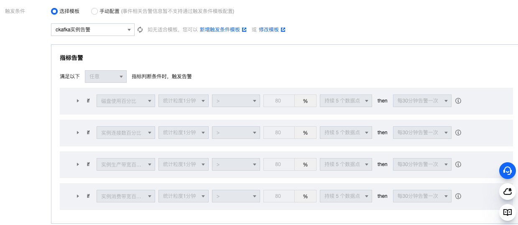Open the customer support headset icon
Image resolution: width=518 pixels, height=225 pixels.
click(x=508, y=171)
